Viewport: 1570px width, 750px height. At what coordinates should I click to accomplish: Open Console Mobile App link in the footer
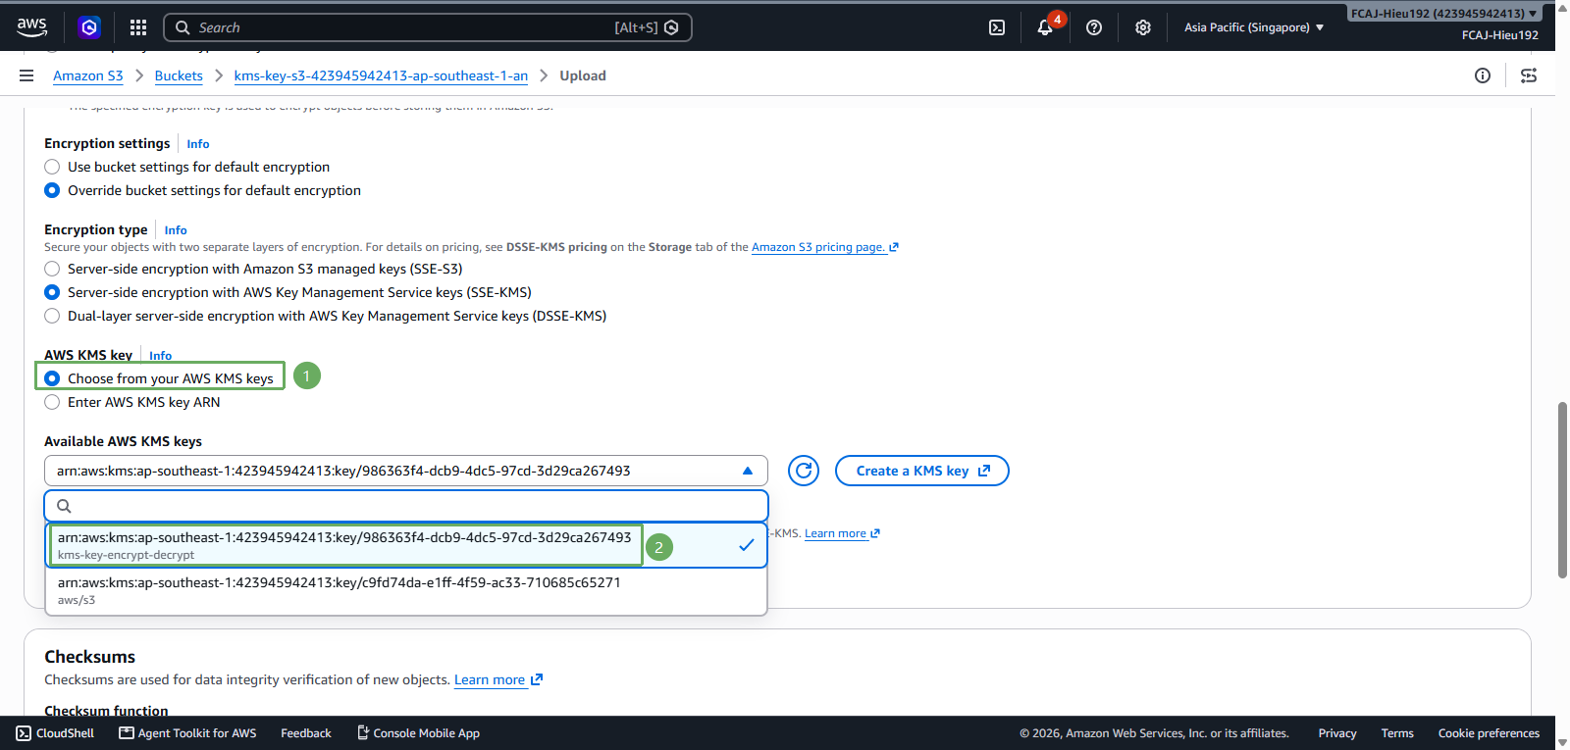pos(418,733)
